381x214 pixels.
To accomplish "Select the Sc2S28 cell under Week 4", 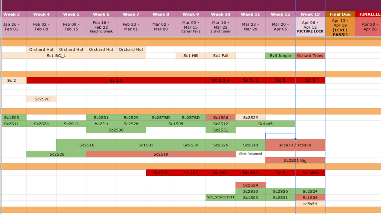I will (42, 99).
